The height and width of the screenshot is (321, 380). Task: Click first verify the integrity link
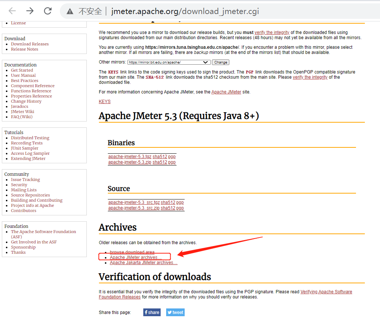click(272, 33)
